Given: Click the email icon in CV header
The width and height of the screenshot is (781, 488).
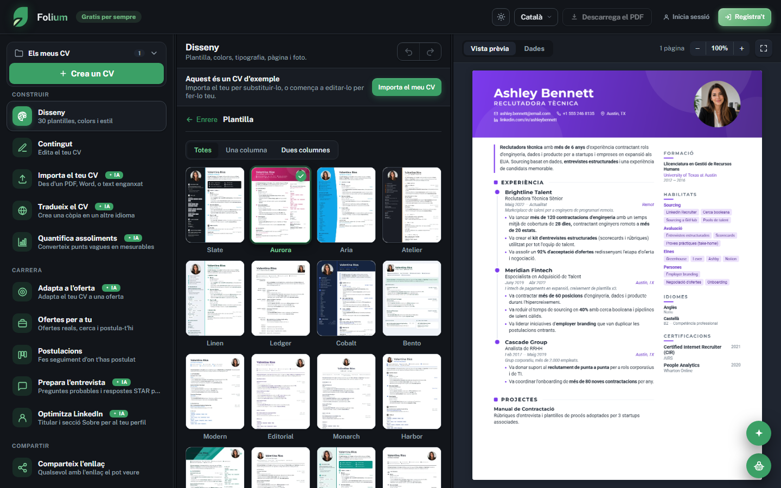Looking at the screenshot, I should 496,113.
